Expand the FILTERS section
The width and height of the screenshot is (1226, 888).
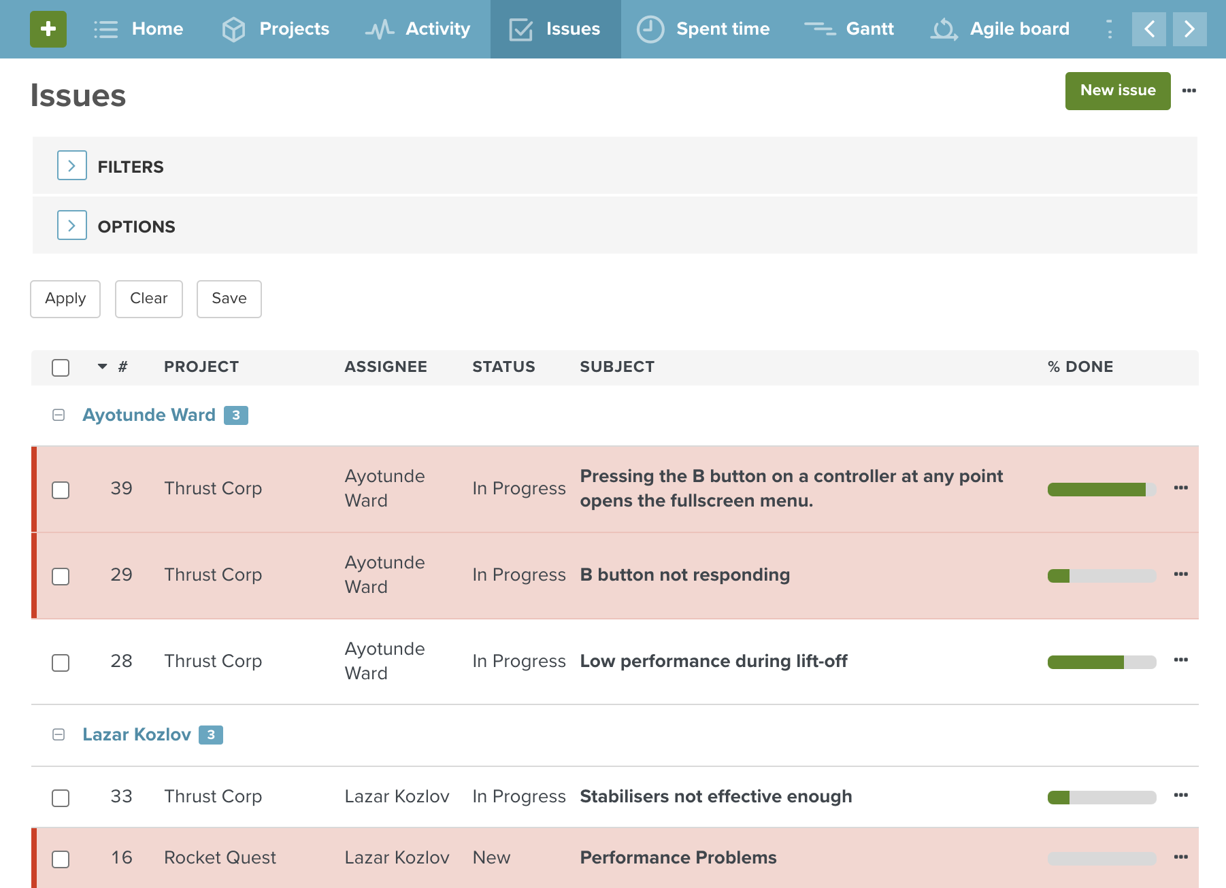point(72,166)
